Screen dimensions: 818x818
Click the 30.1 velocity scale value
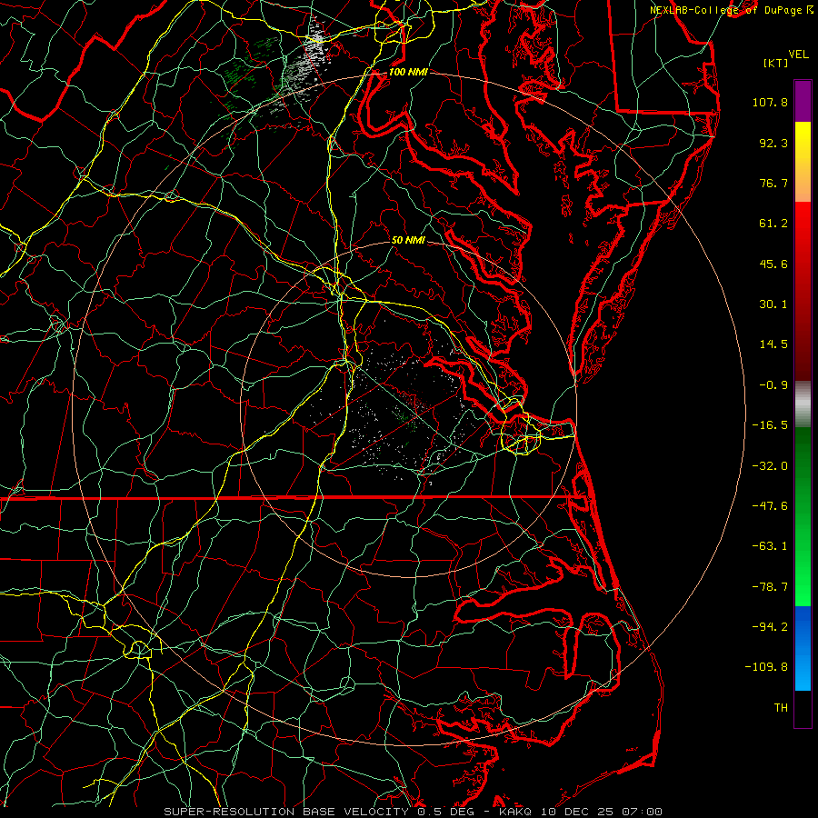[x=773, y=304]
